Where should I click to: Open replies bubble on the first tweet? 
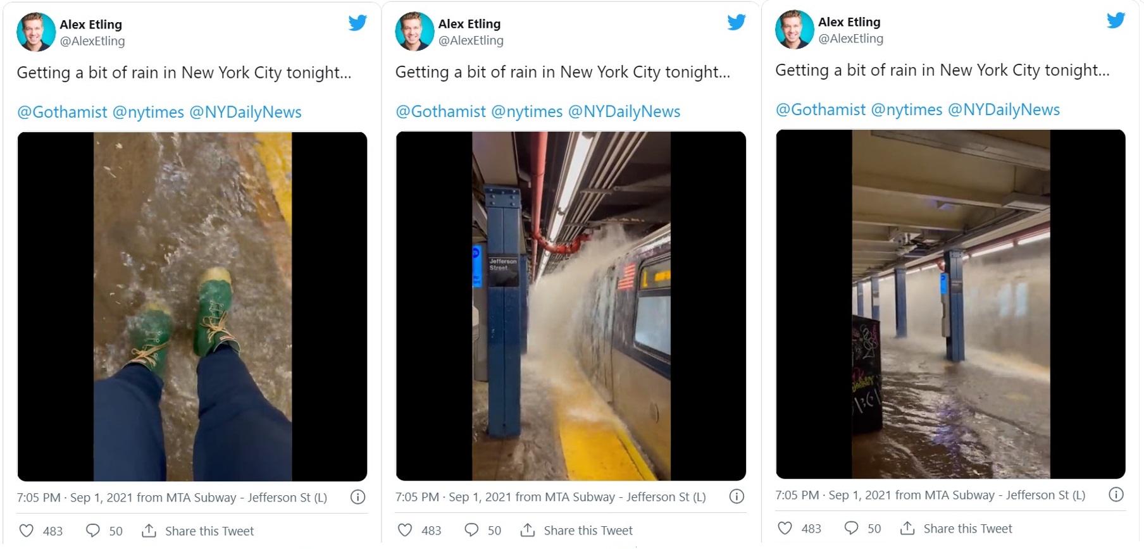[93, 531]
